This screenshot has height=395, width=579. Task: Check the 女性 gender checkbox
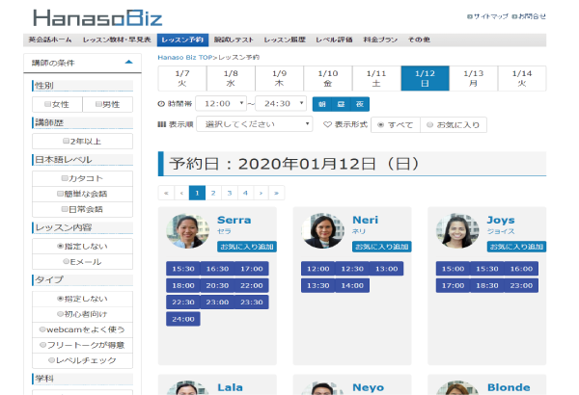[47, 104]
